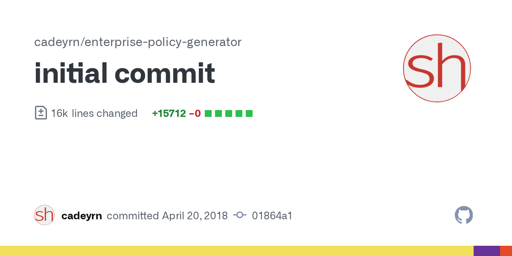Open commit hash 01864a1
The image size is (512, 256).
click(272, 216)
